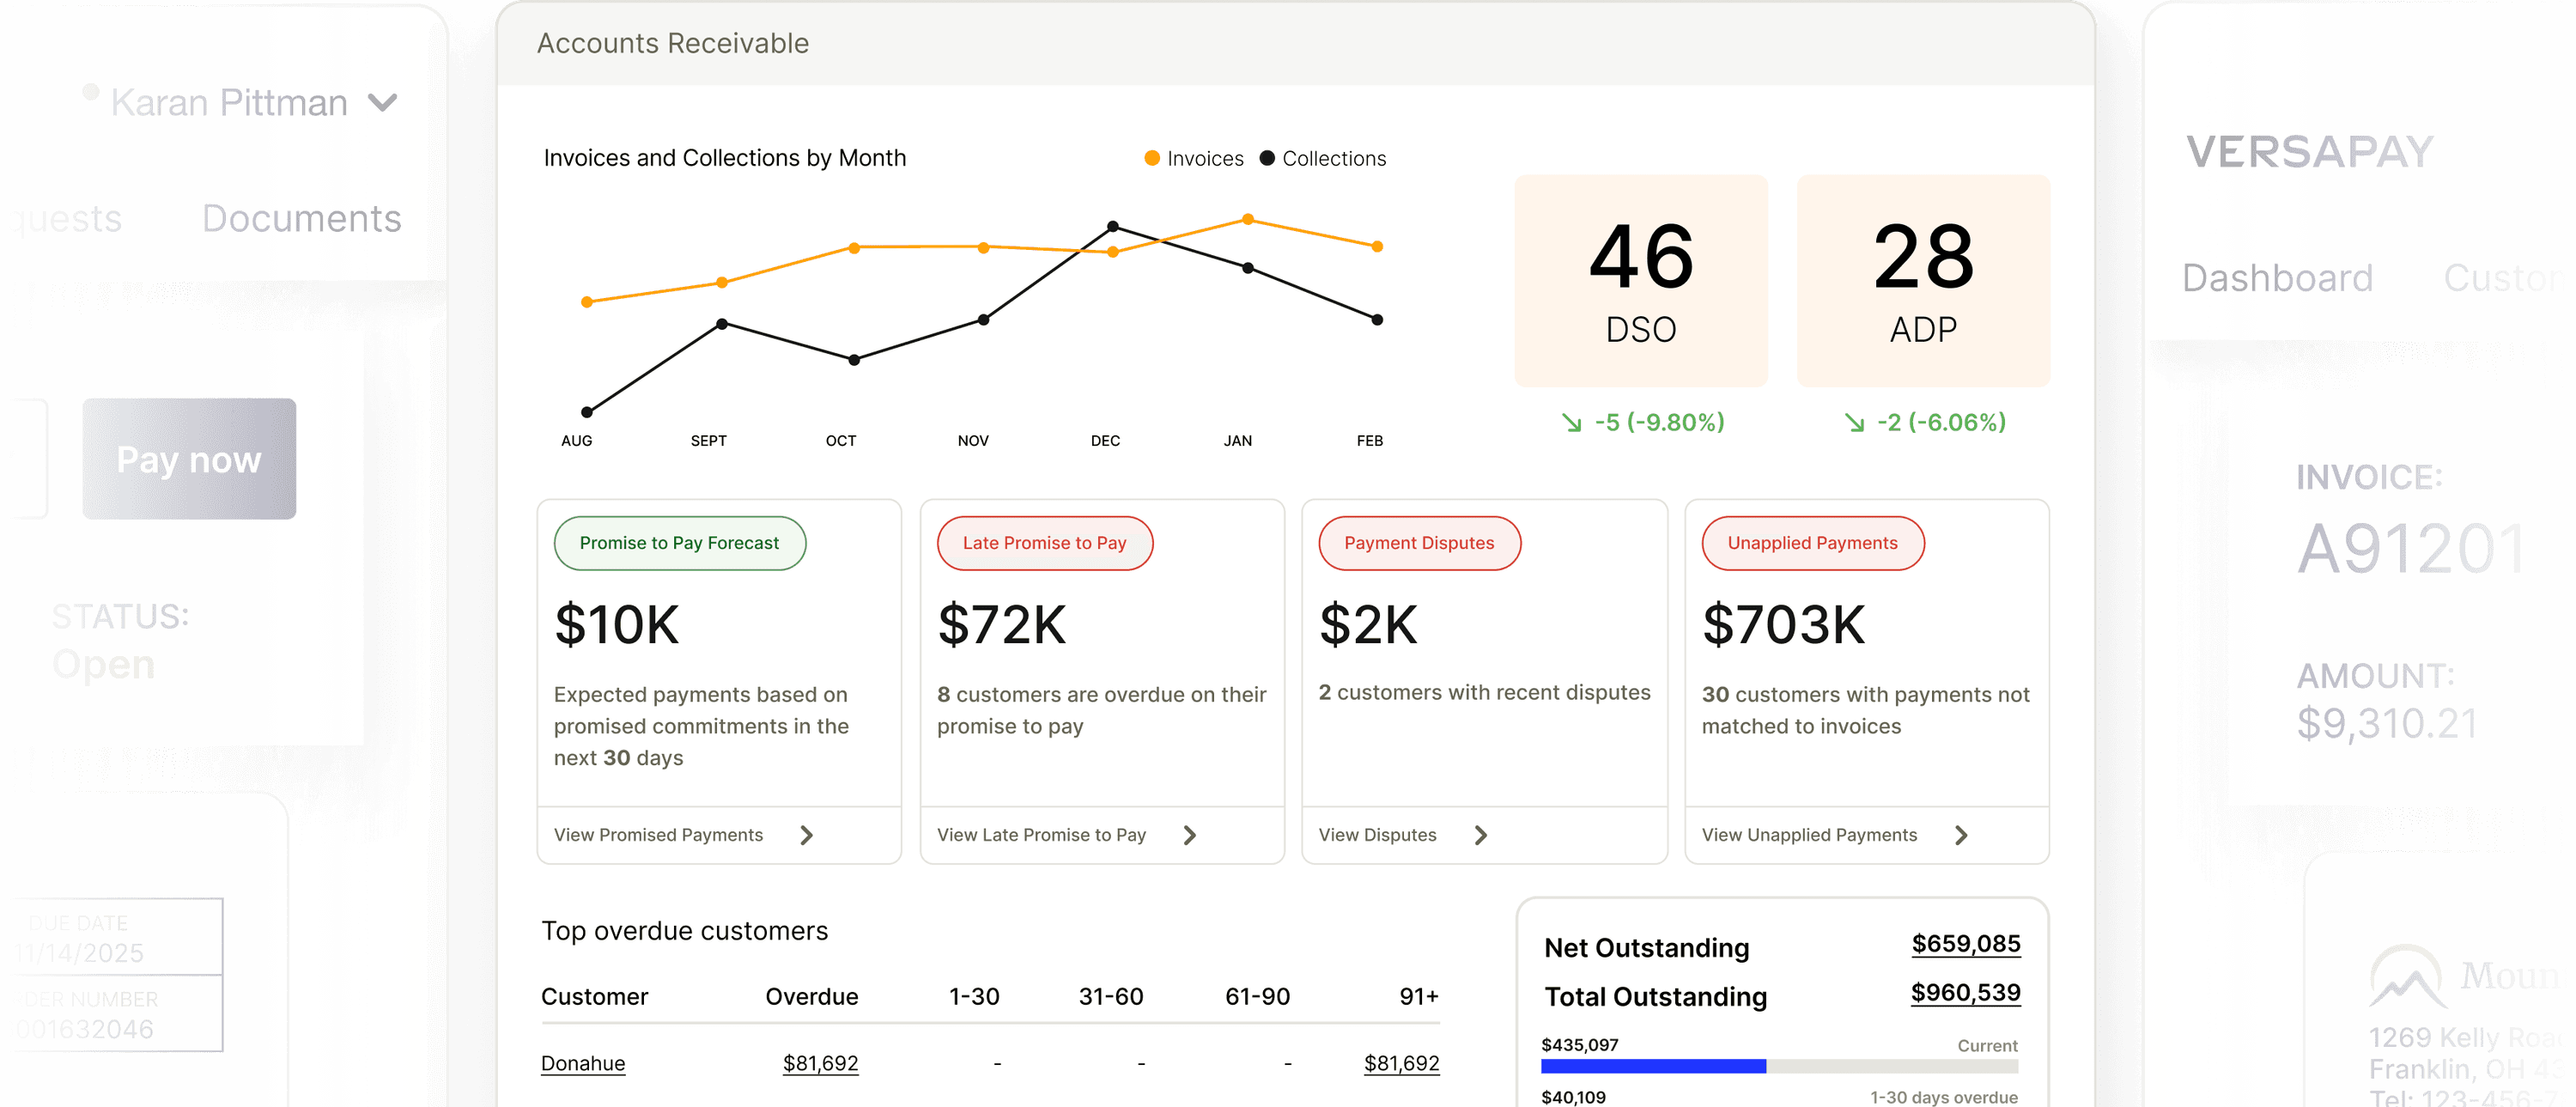Select the FEB Invoices data point

[1377, 246]
